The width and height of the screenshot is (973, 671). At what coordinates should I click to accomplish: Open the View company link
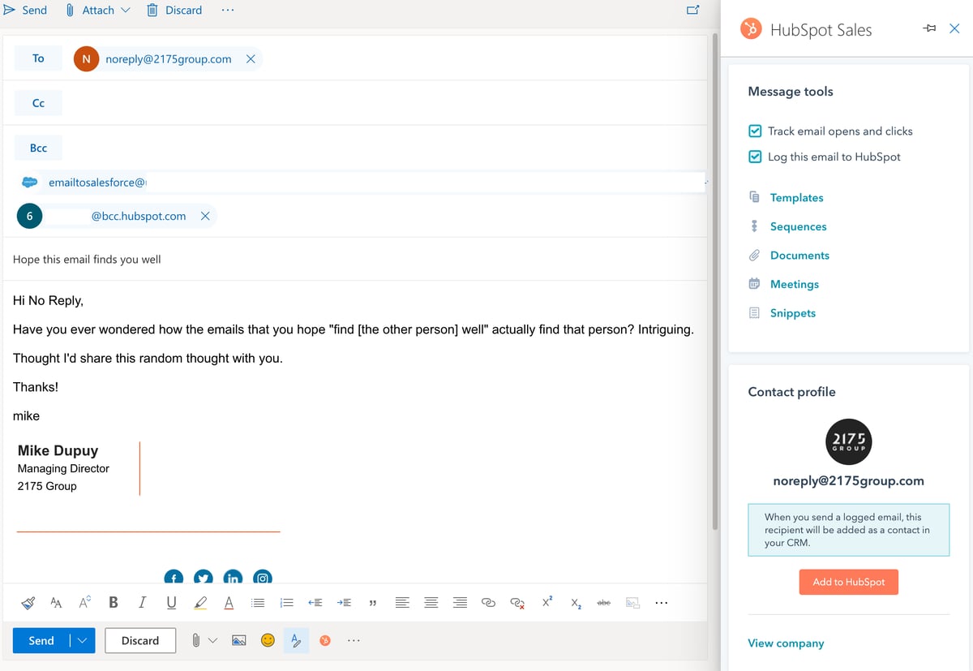pos(786,643)
